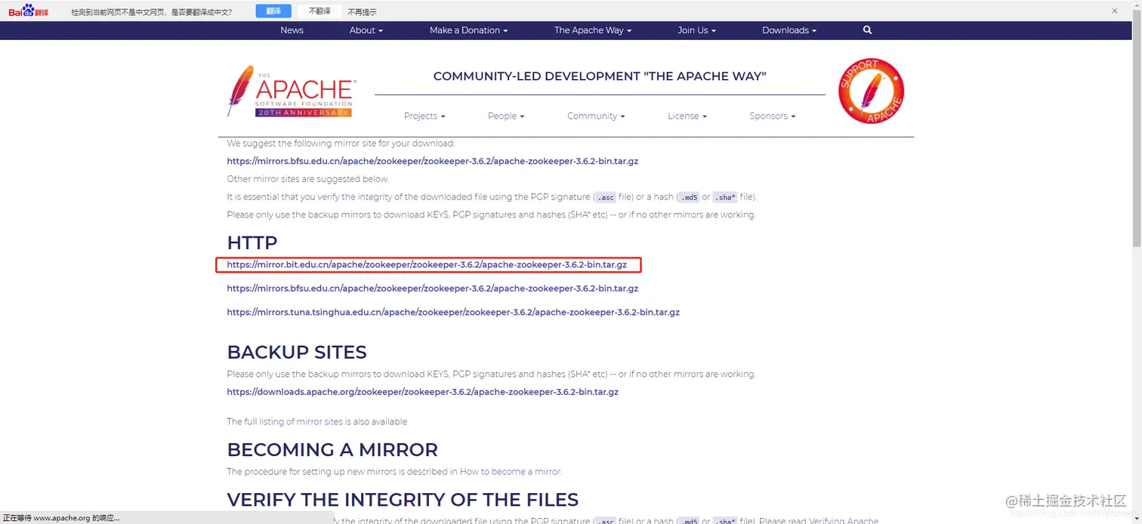Open the How to become a mirror link

tap(510, 472)
